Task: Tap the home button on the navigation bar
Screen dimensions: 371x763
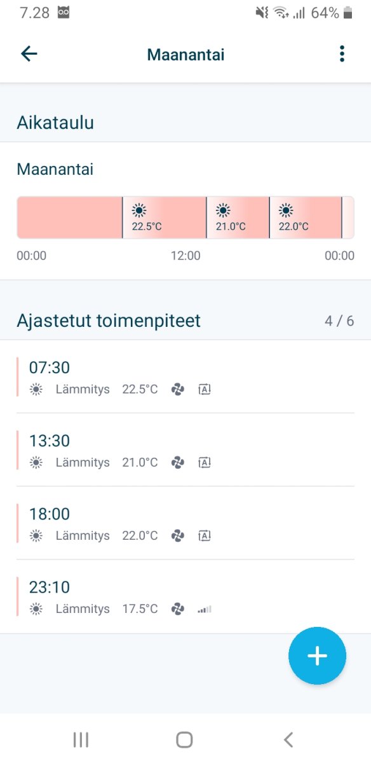Action: 184,739
